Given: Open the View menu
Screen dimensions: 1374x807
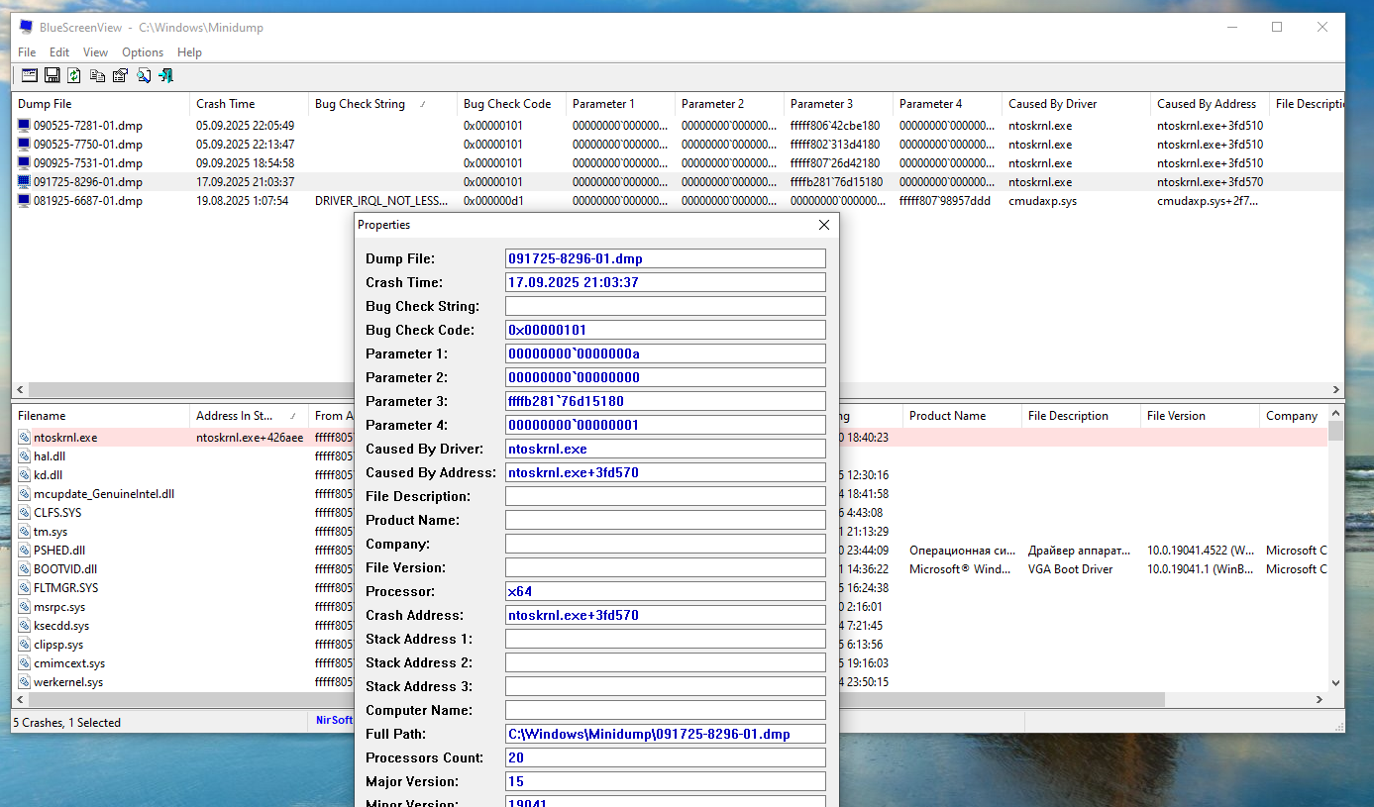Looking at the screenshot, I should pyautogui.click(x=95, y=52).
